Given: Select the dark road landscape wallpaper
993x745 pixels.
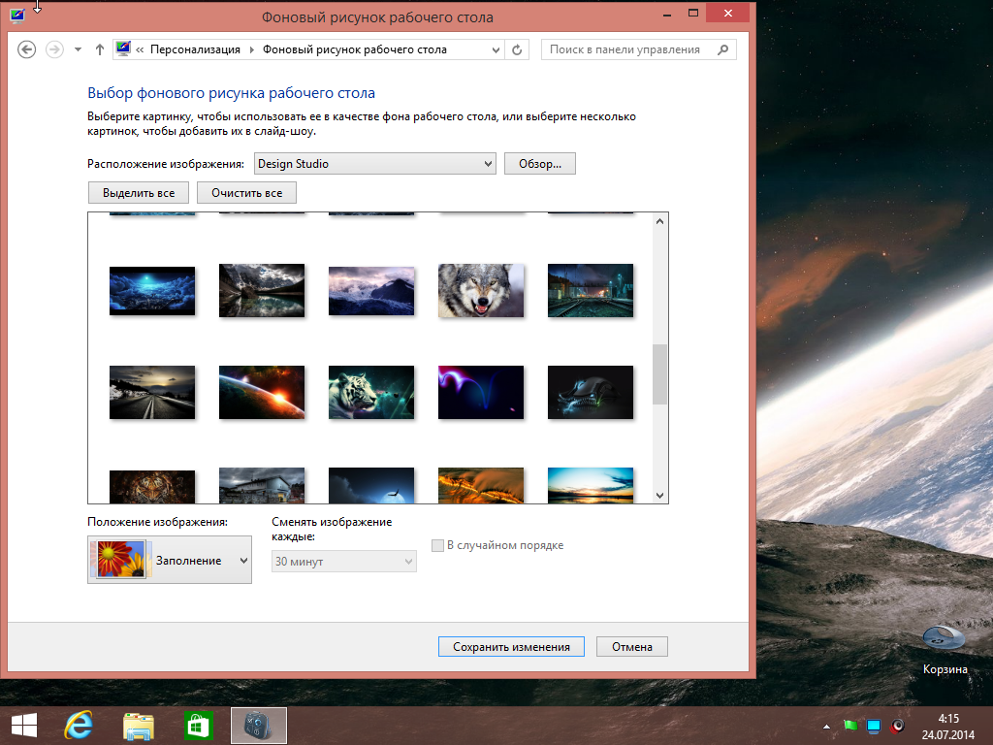Looking at the screenshot, I should (152, 392).
